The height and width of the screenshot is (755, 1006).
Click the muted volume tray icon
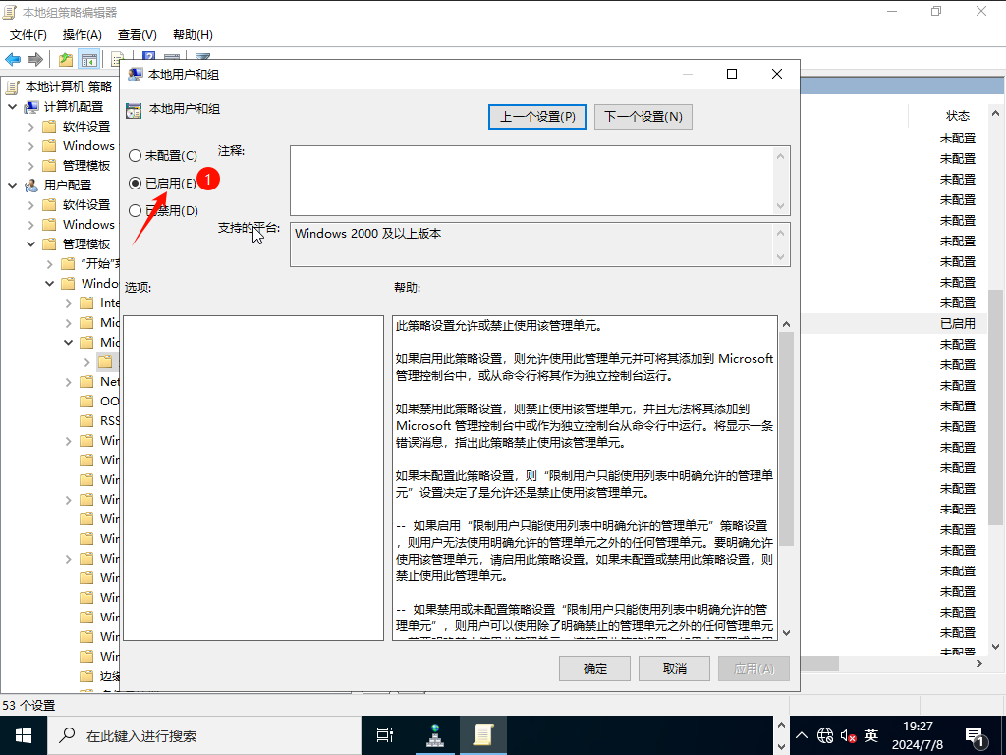(x=848, y=735)
